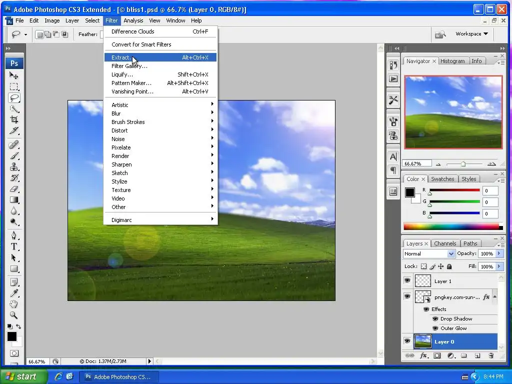The image size is (512, 384).
Task: Select the Rectangle shape tool
Action: pyautogui.click(x=13, y=268)
